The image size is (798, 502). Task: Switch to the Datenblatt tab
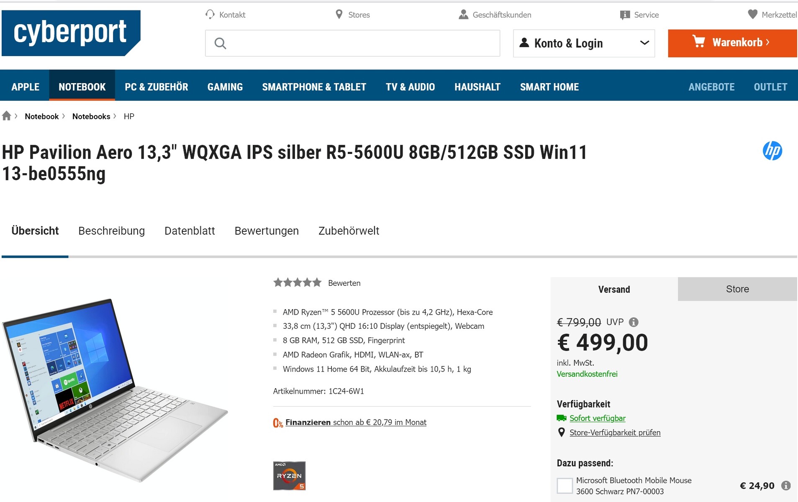[190, 231]
